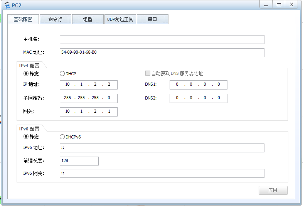The width and height of the screenshot is (303, 206).
Task: Click the 子网掩码 field 255.255.255.0
Action: pos(89,98)
